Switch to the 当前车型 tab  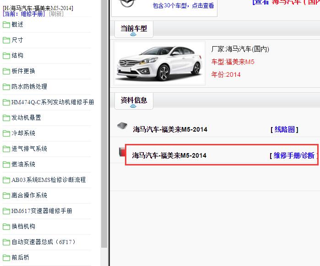click(134, 29)
